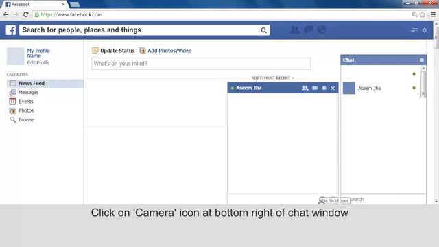439x247 pixels.
Task: Click secure lock icon in address bar
Action: 36,14
